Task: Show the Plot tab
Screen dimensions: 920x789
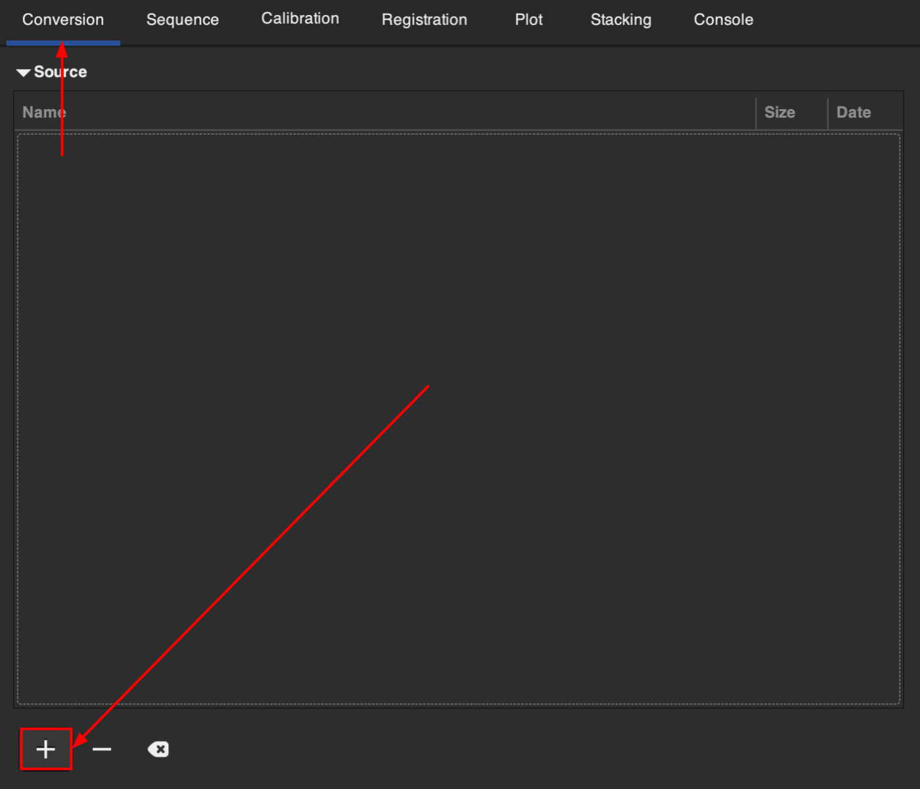Action: (528, 20)
